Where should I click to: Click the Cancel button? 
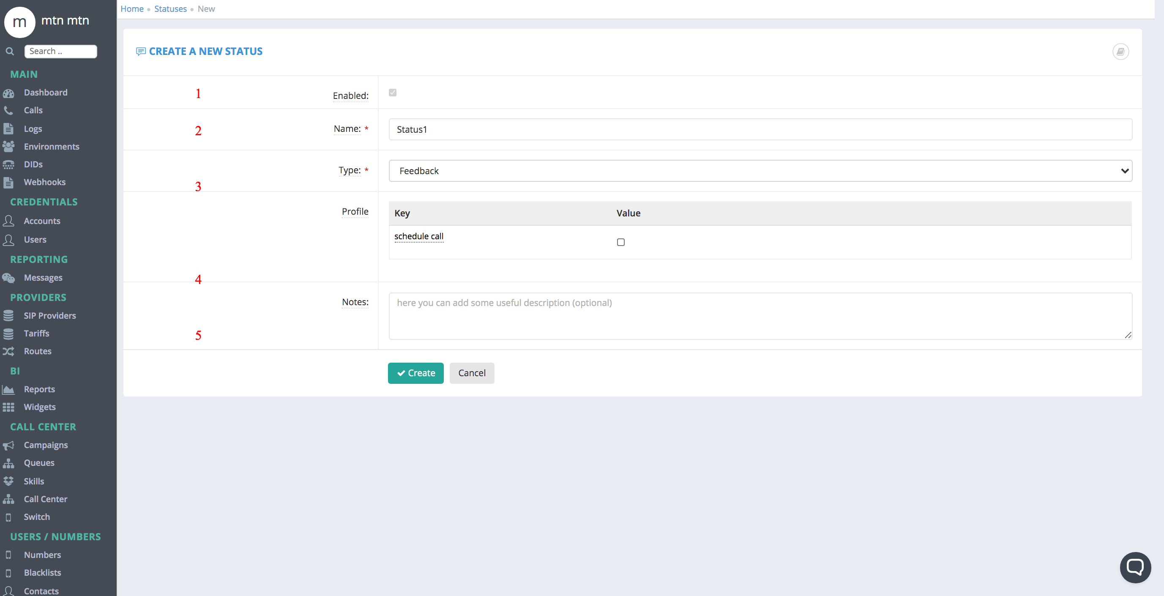[471, 373]
